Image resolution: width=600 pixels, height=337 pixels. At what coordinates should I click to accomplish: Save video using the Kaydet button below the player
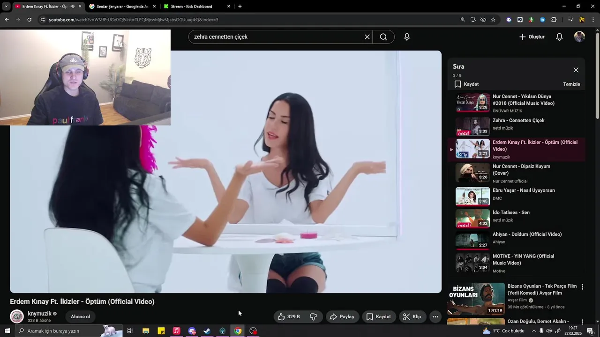pyautogui.click(x=378, y=317)
